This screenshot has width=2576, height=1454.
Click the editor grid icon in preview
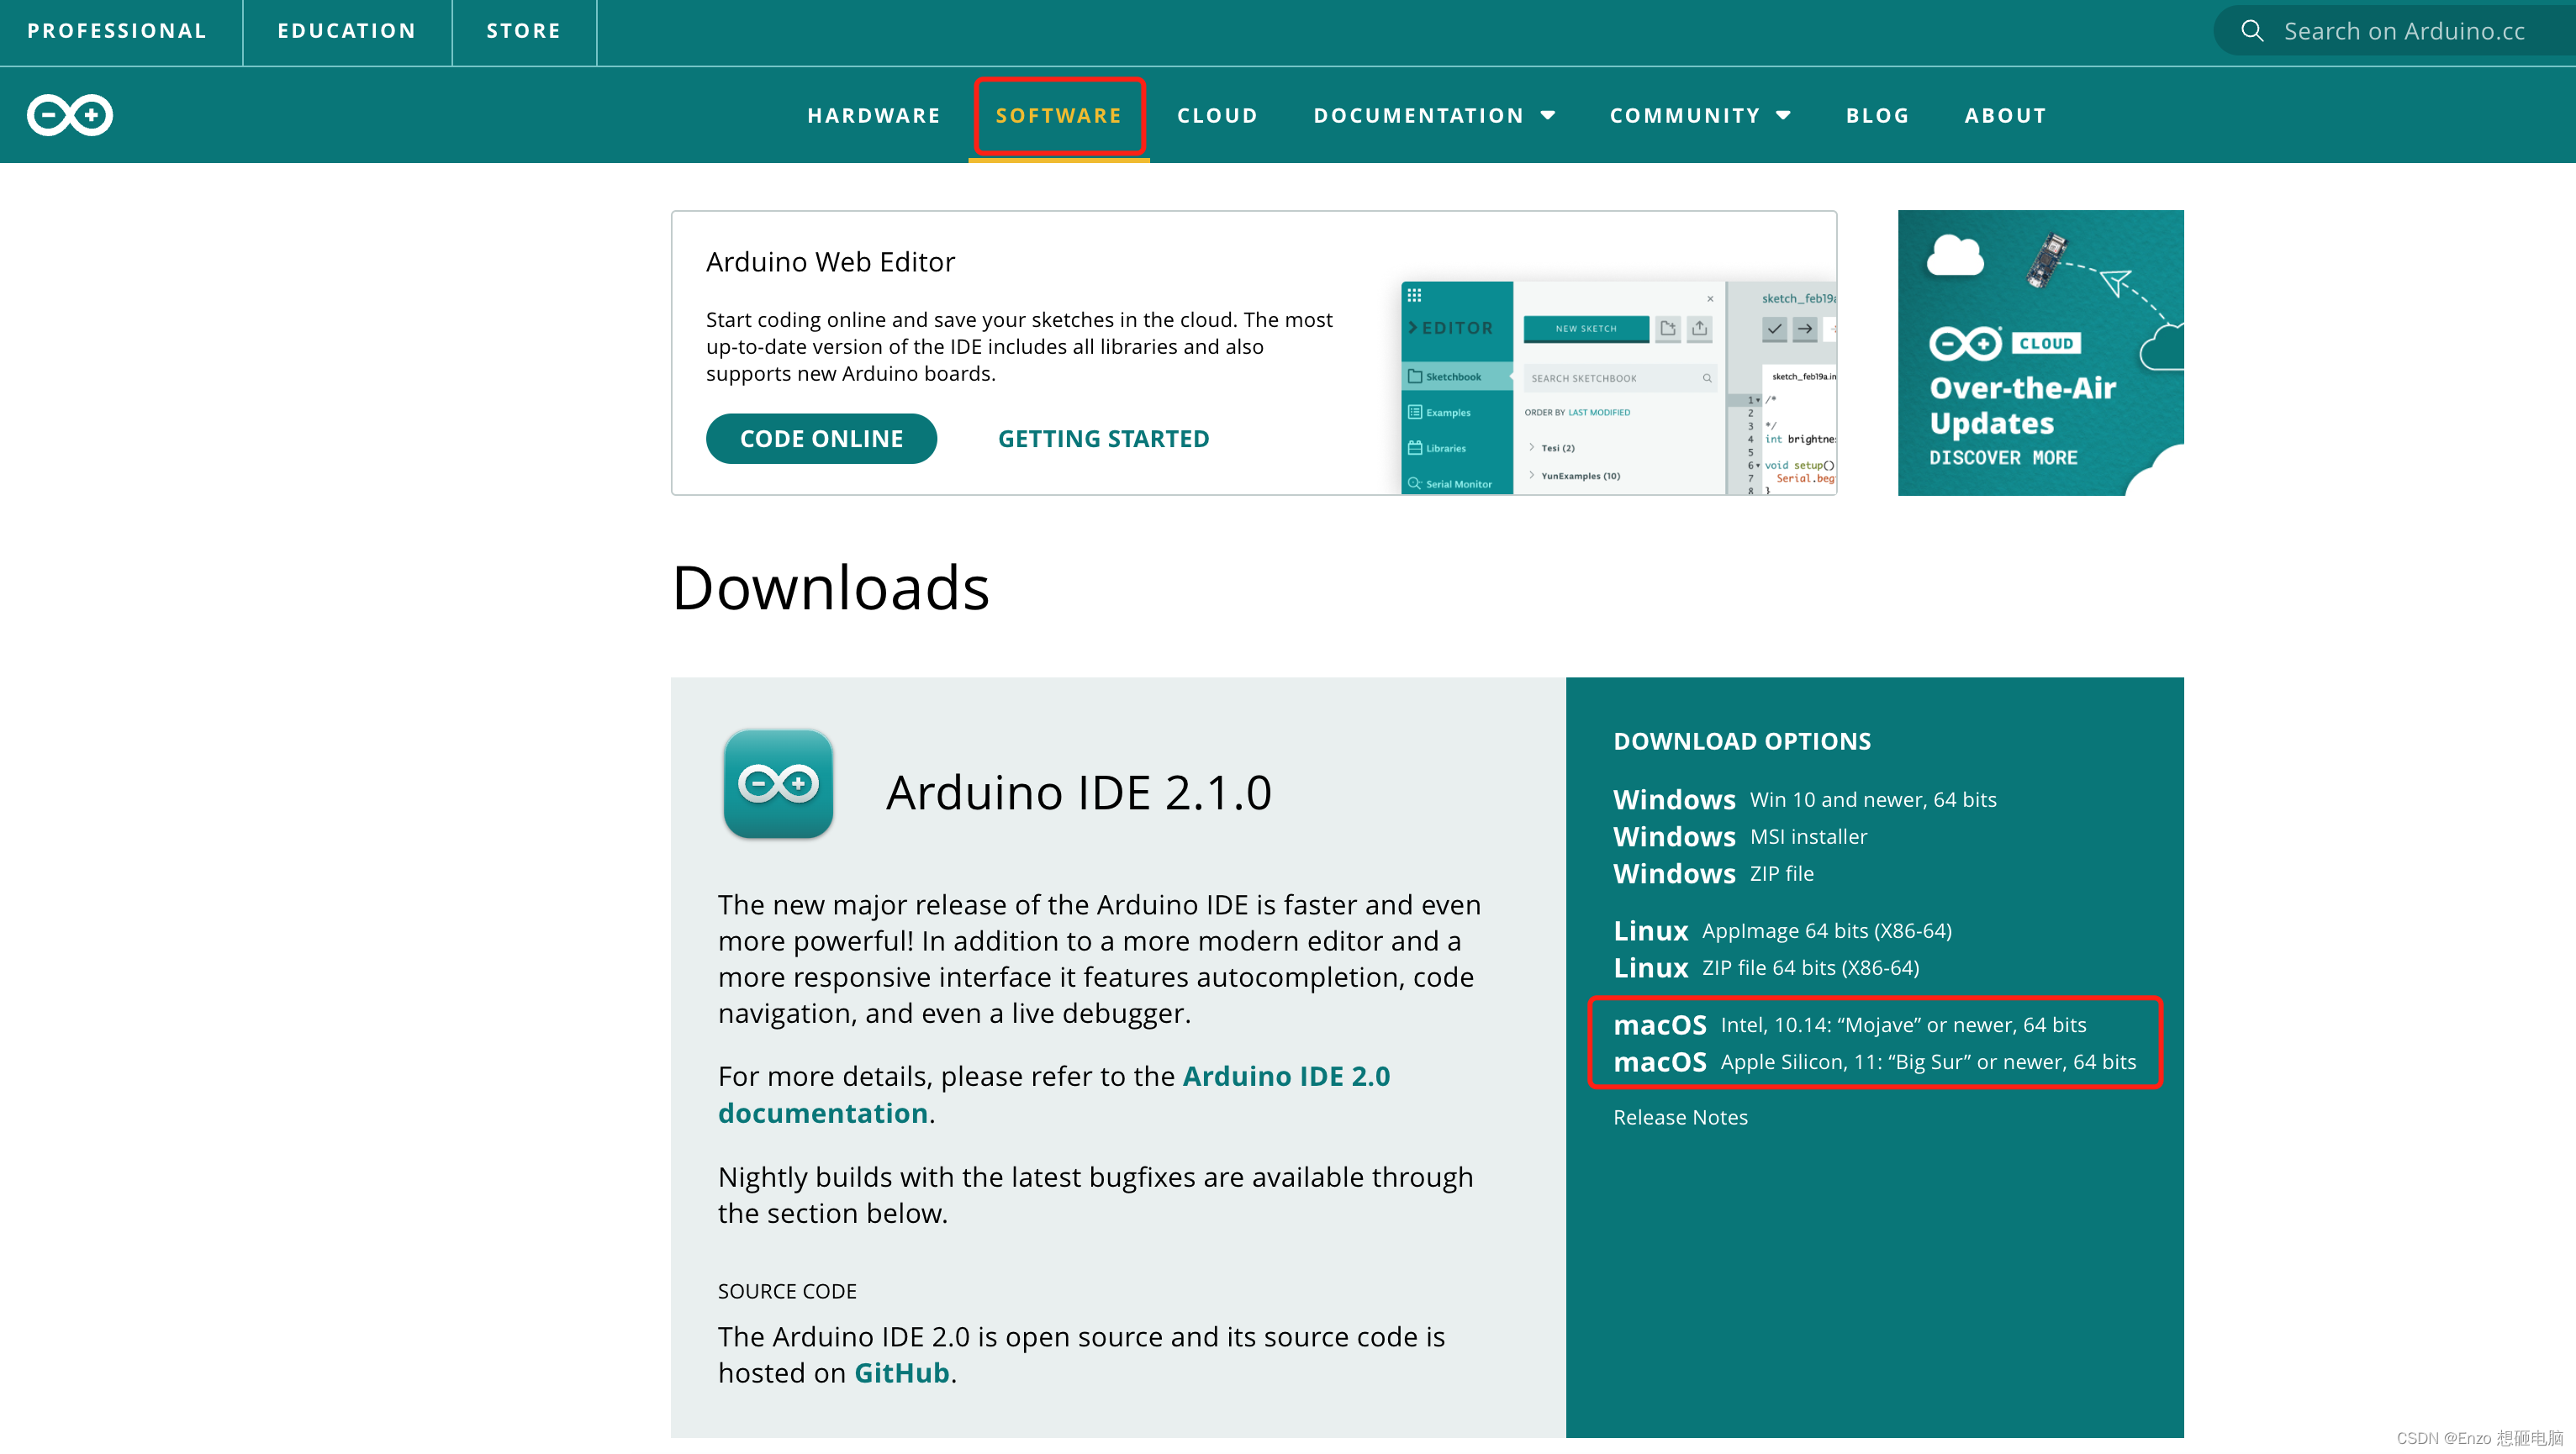1413,295
